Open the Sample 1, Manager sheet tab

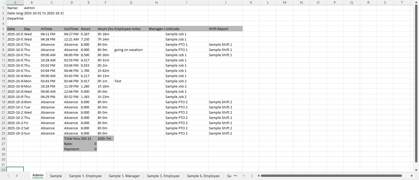pyautogui.click(x=124, y=176)
